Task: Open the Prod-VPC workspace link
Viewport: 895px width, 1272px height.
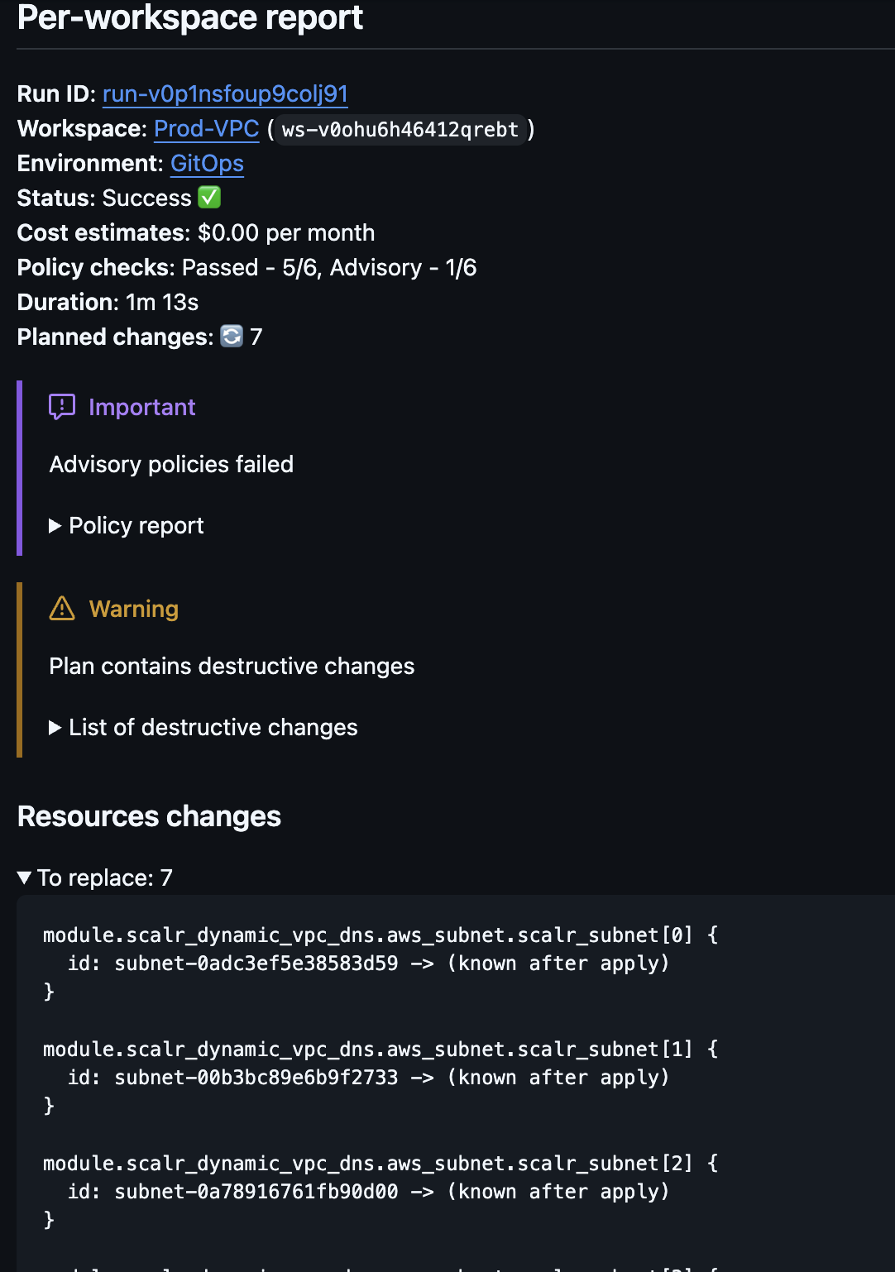Action: (x=207, y=129)
